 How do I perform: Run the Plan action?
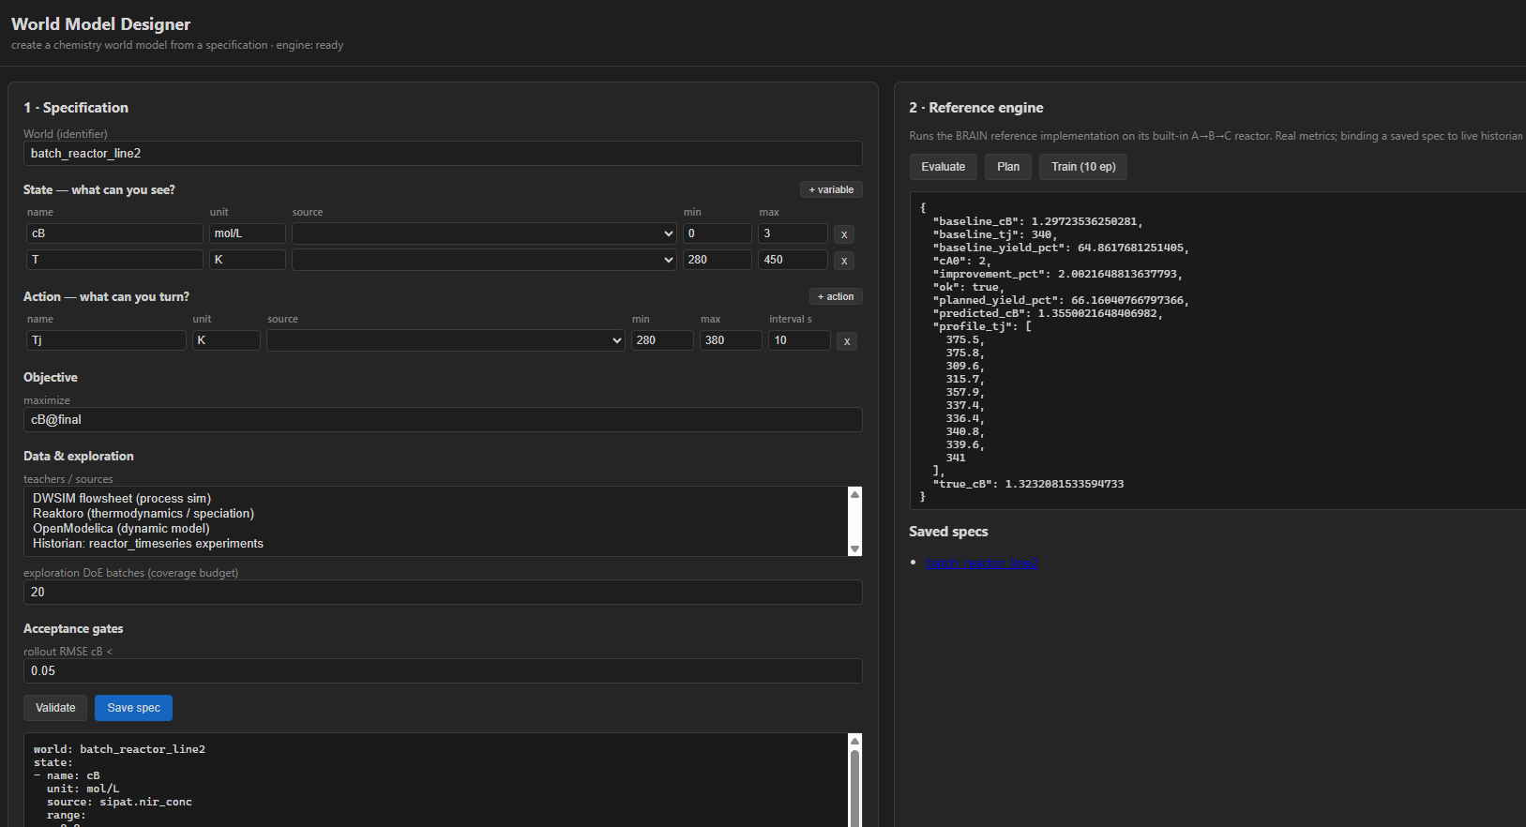point(1008,167)
